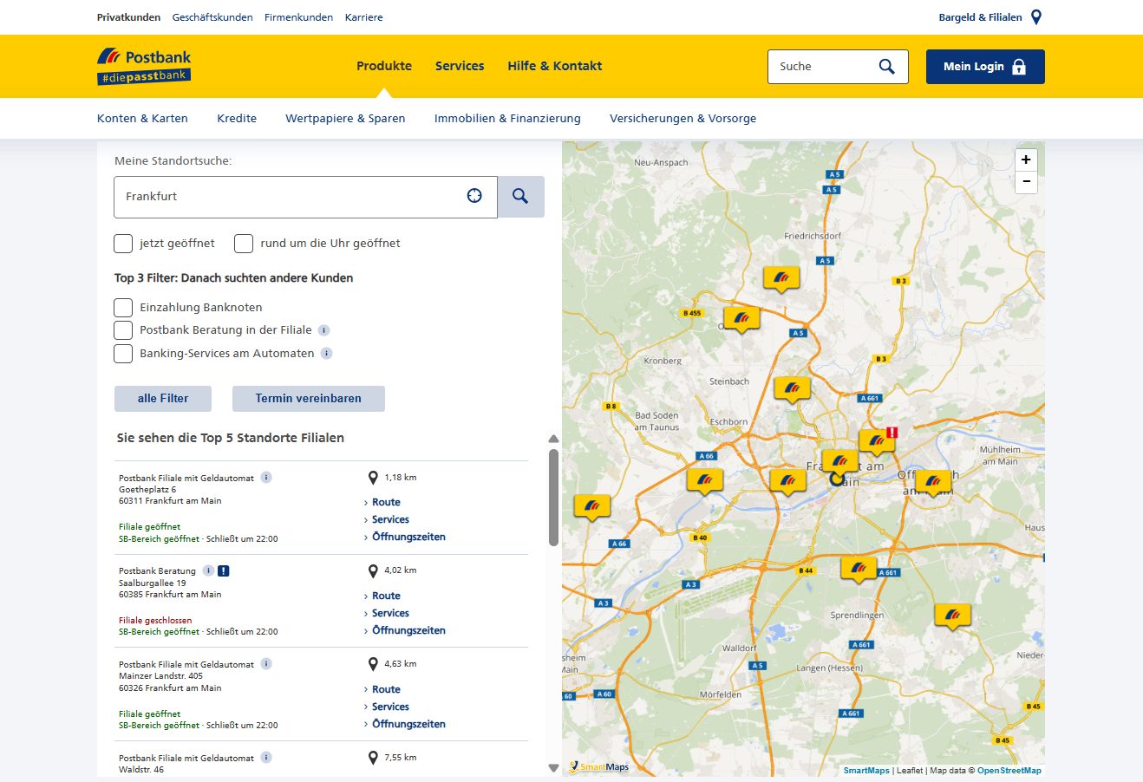
Task: Open info icon for the Mainzer Landstr. 405 branch
Action: [x=266, y=664]
